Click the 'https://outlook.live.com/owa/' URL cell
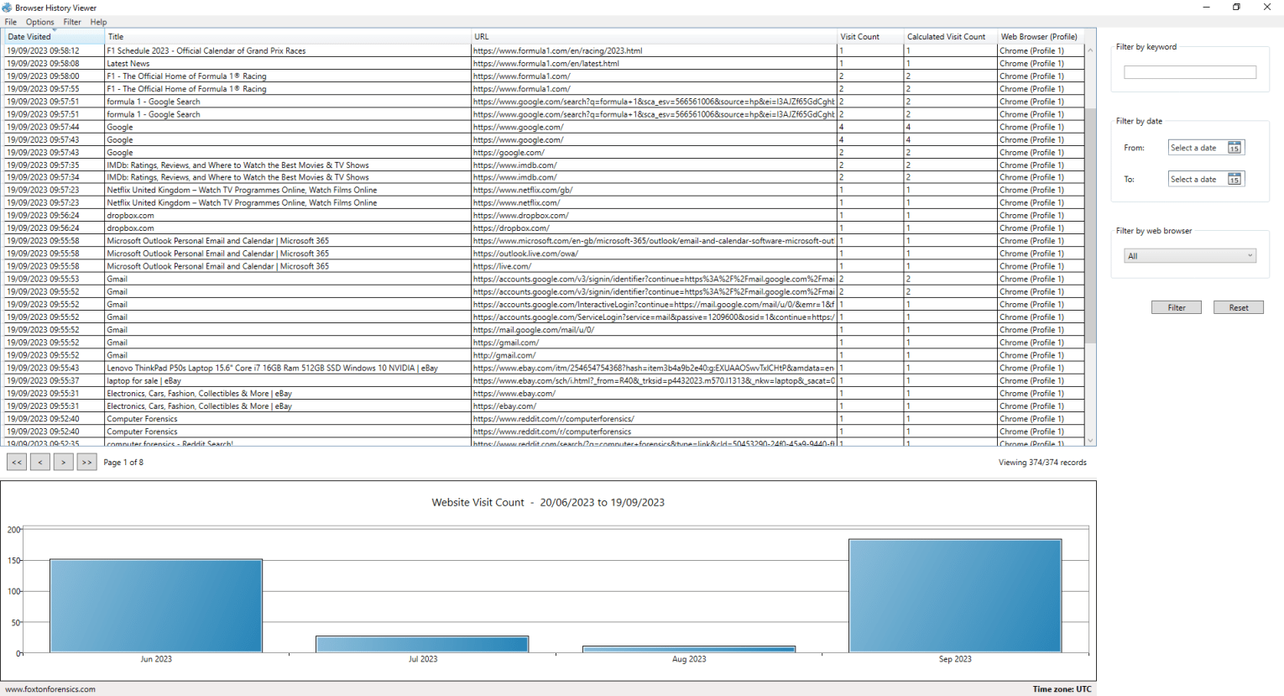Image resolution: width=1284 pixels, height=696 pixels. tap(654, 254)
